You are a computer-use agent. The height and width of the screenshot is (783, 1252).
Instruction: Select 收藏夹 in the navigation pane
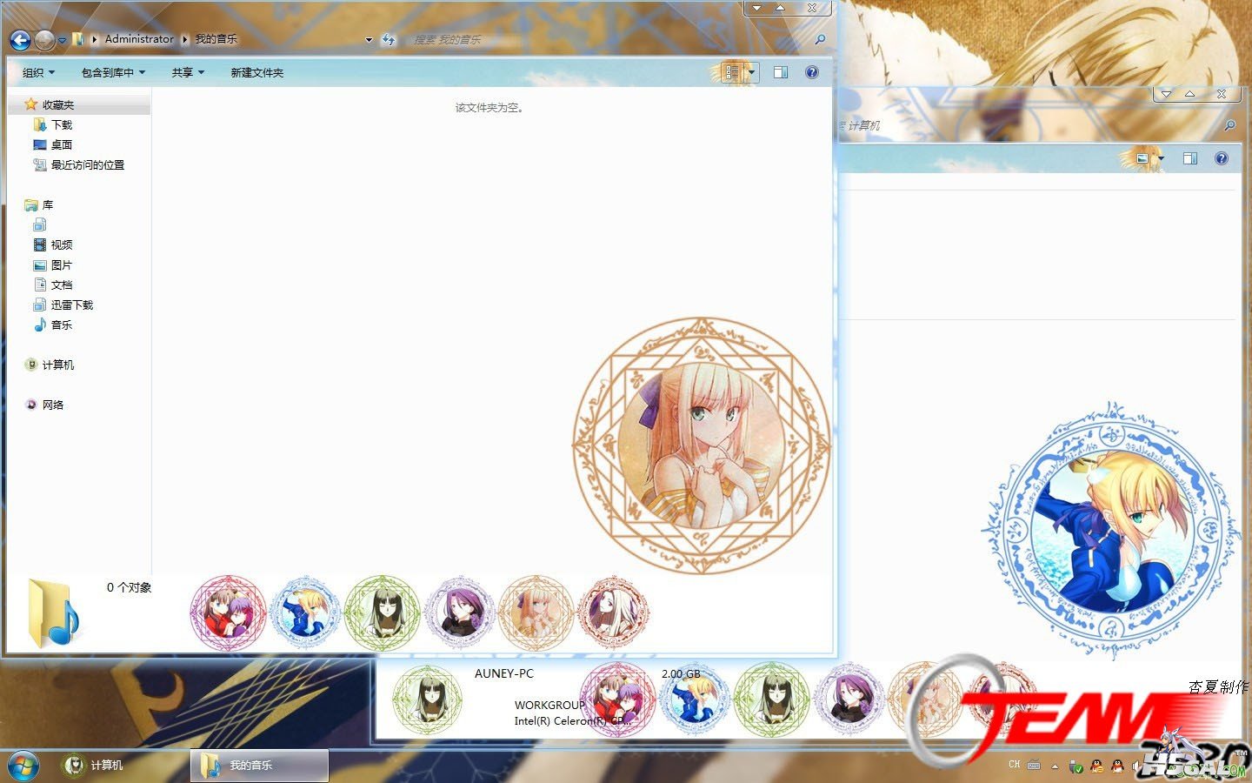pos(58,104)
